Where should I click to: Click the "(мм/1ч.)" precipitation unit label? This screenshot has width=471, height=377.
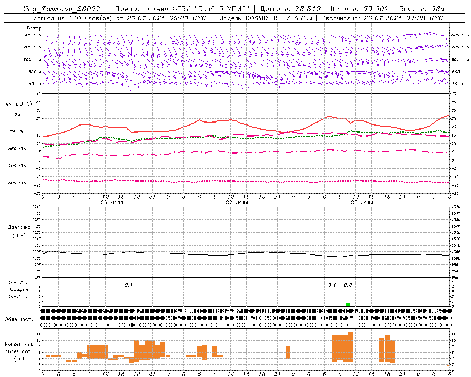(19, 296)
